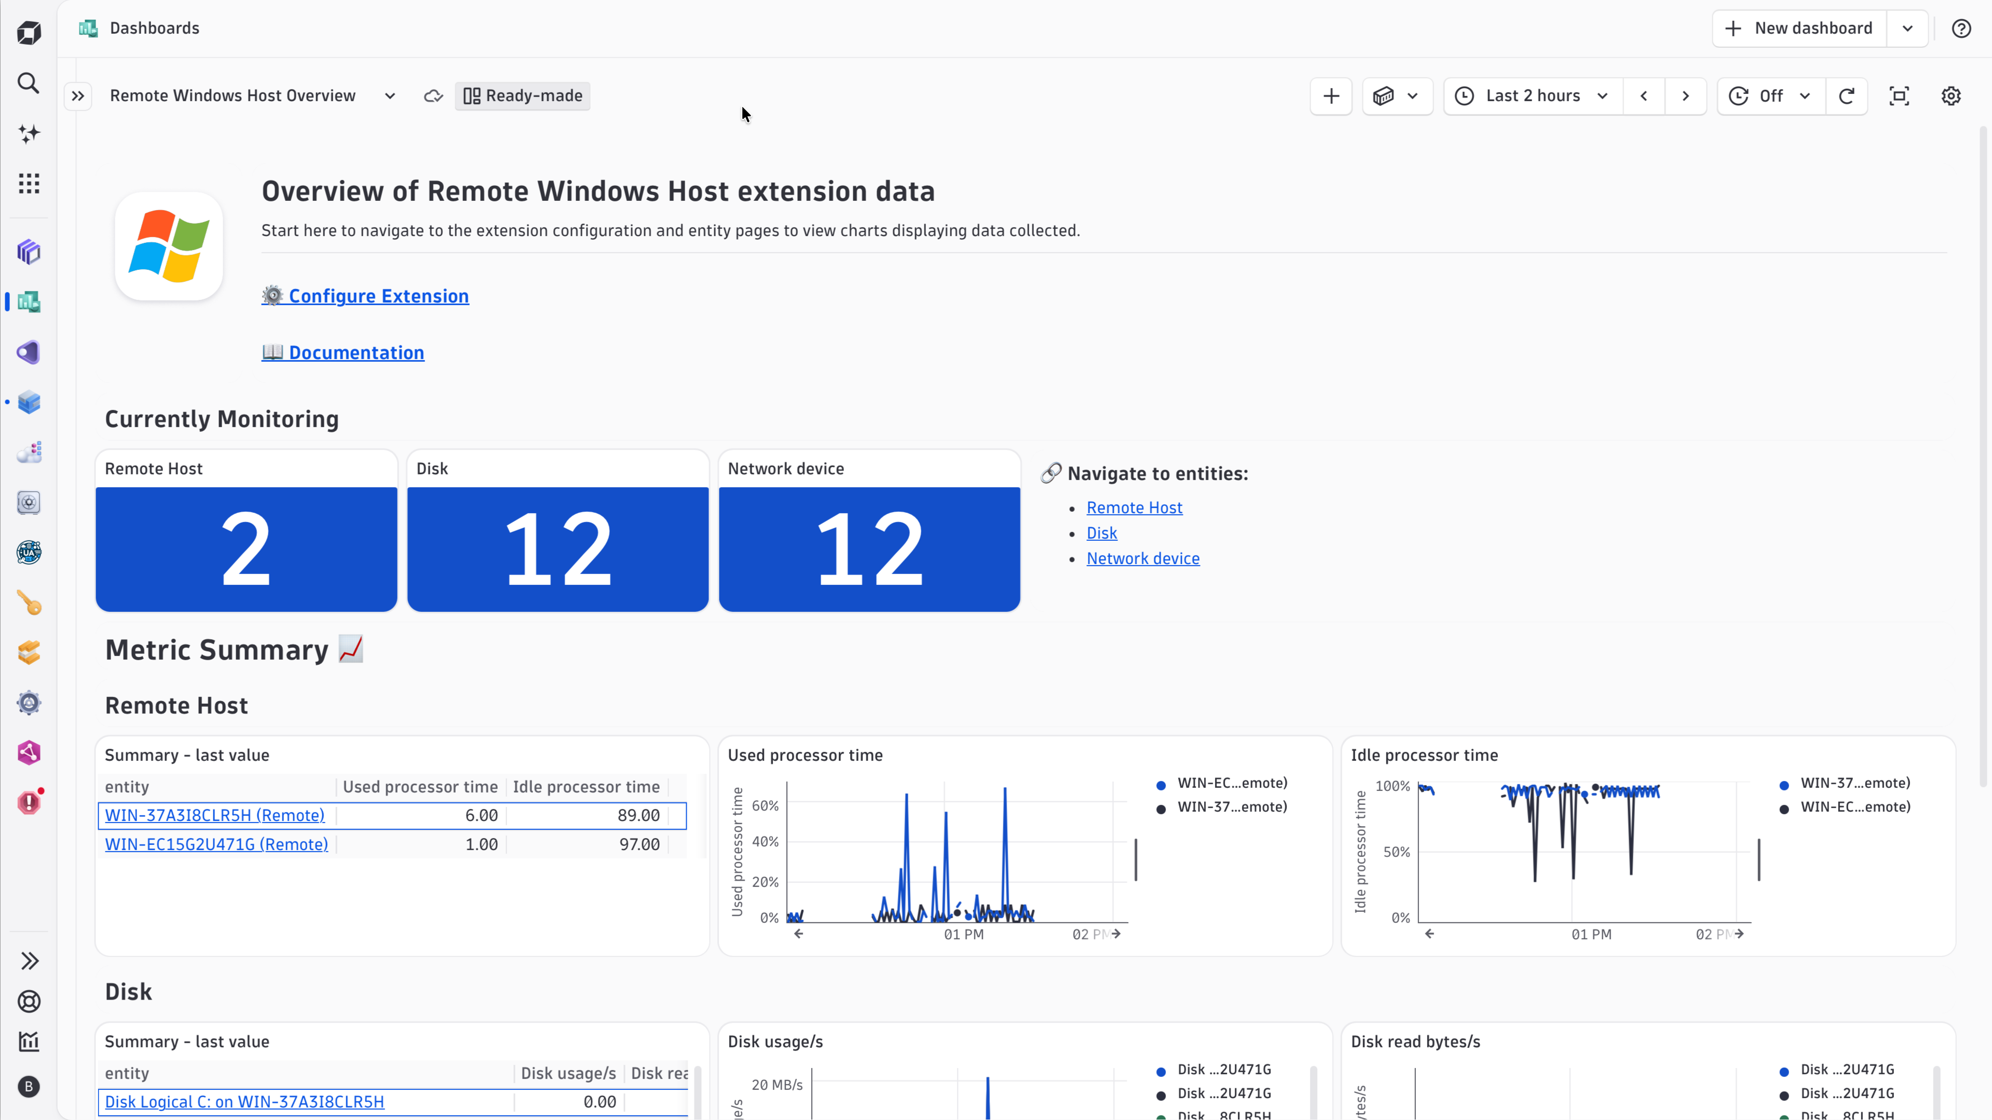Open the red alert shield app icon

click(29, 803)
